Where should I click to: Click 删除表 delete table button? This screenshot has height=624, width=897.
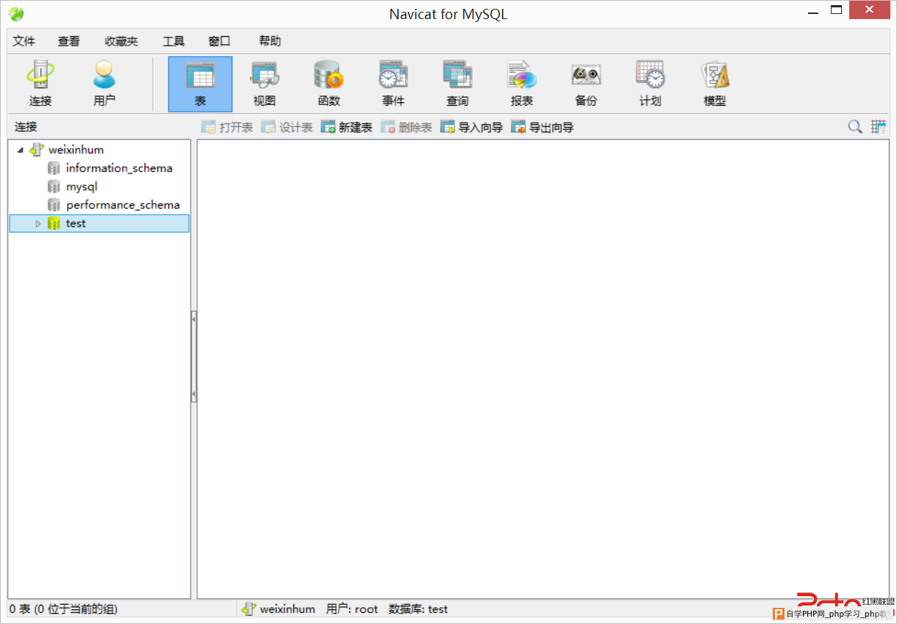click(406, 127)
